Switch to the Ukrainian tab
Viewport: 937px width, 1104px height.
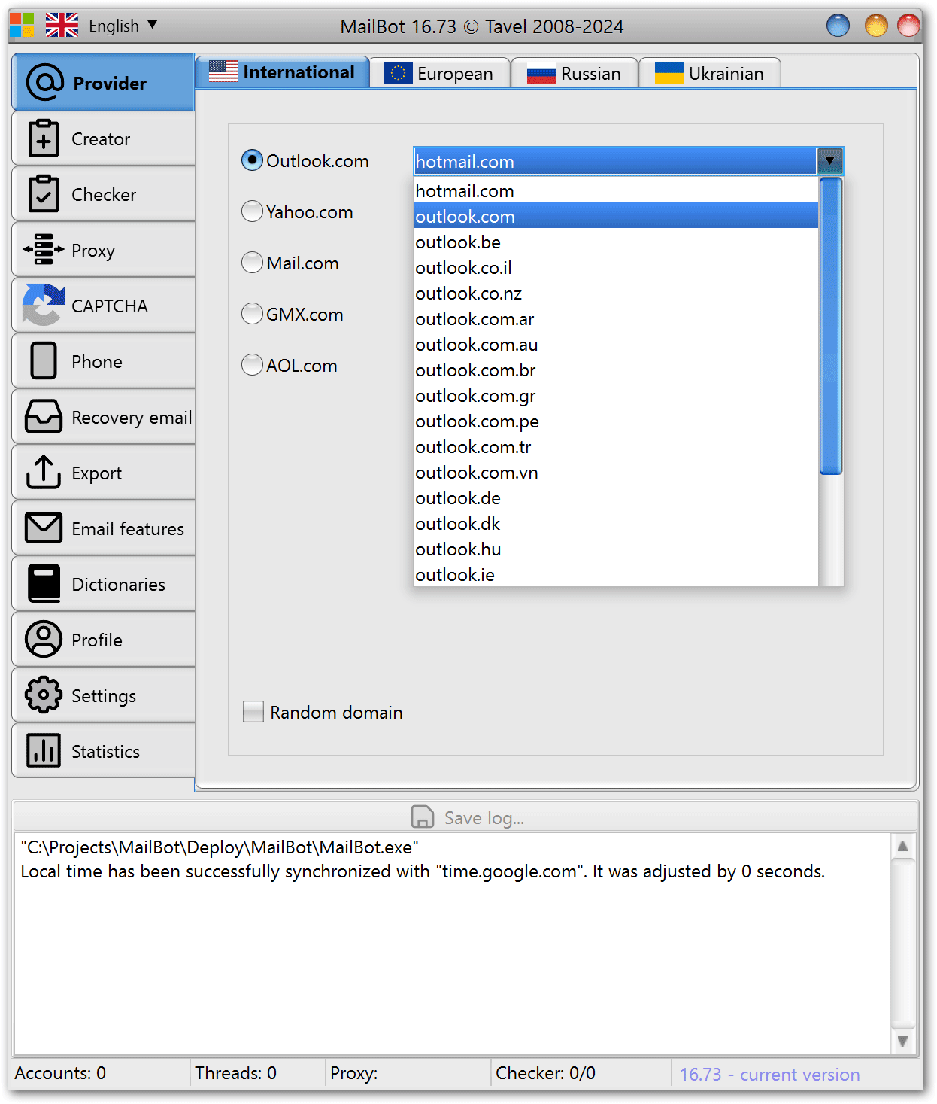tap(710, 73)
